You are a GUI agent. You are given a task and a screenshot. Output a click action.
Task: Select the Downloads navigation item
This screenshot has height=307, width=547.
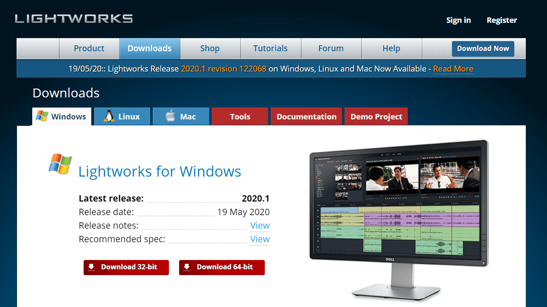point(149,49)
